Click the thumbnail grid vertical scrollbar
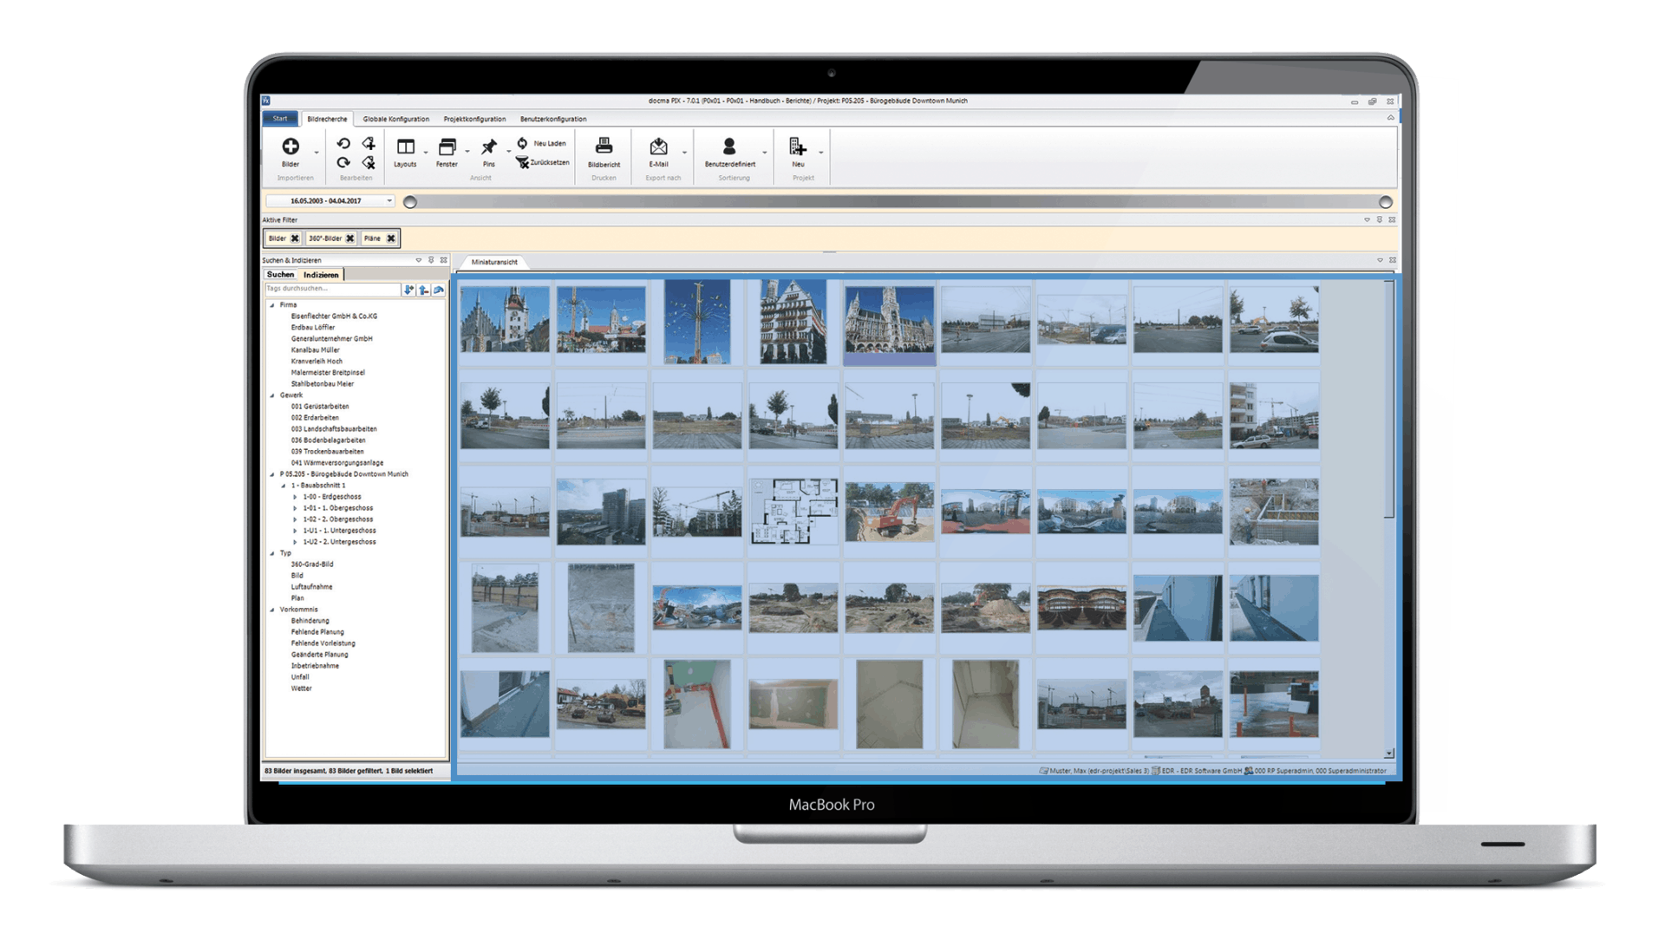This screenshot has width=1665, height=933. tap(1389, 400)
